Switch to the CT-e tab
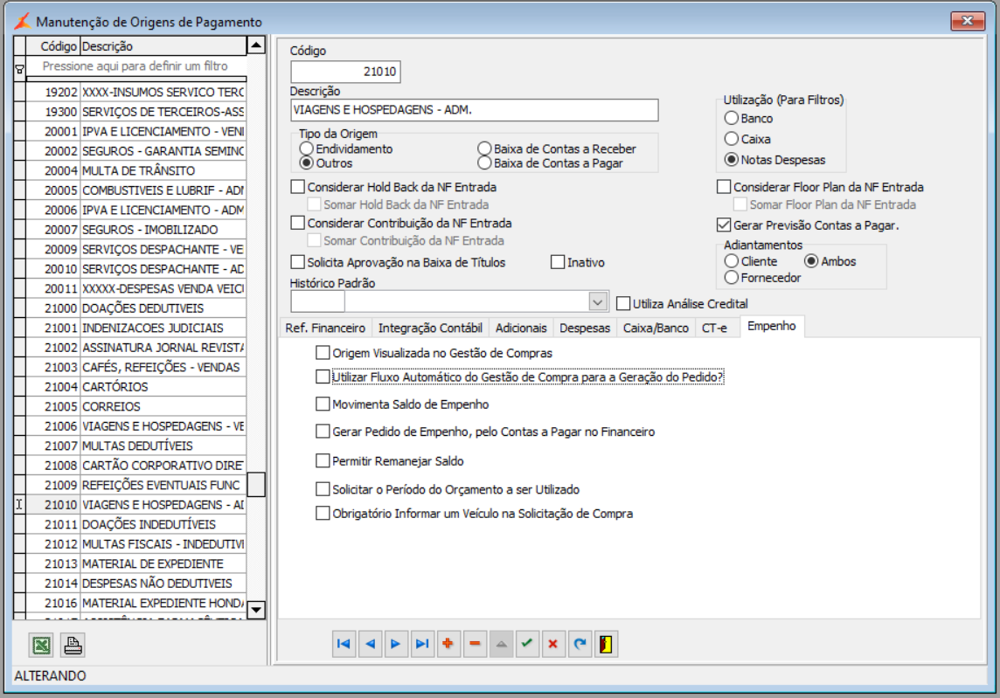The width and height of the screenshot is (1000, 698). pos(714,328)
